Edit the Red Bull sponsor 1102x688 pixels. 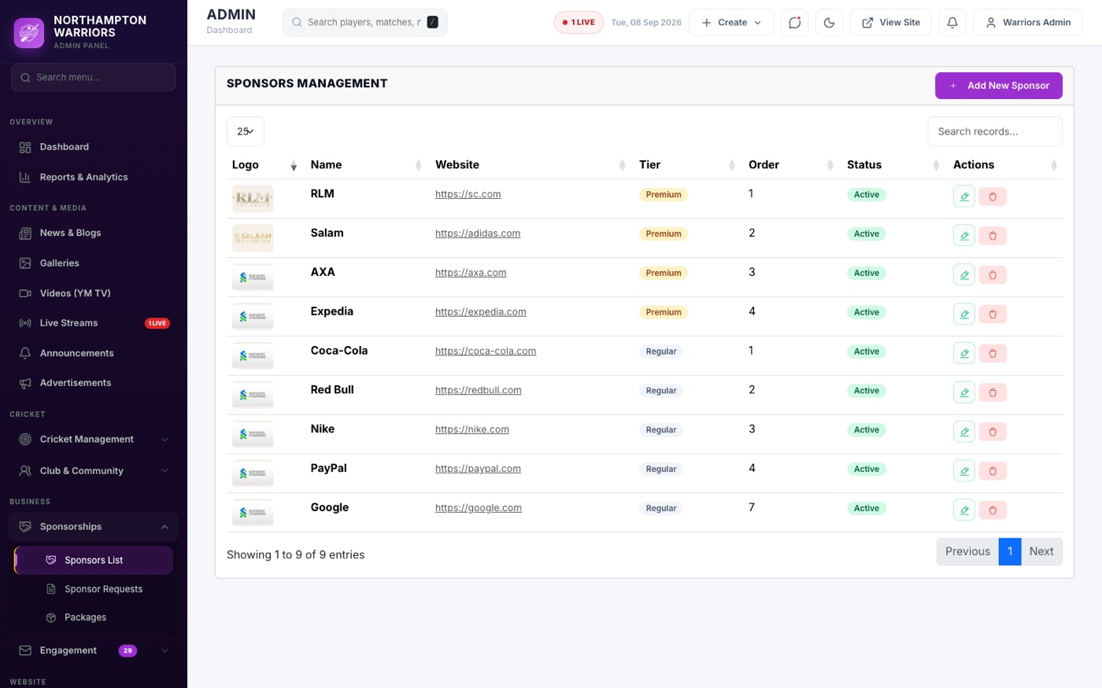point(963,392)
